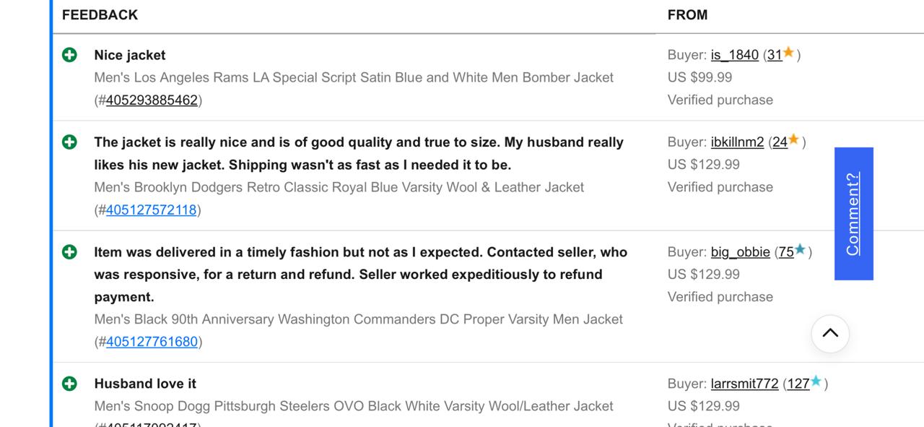Click the FEEDBACK column header
This screenshot has height=427, width=924.
pyautogui.click(x=100, y=14)
